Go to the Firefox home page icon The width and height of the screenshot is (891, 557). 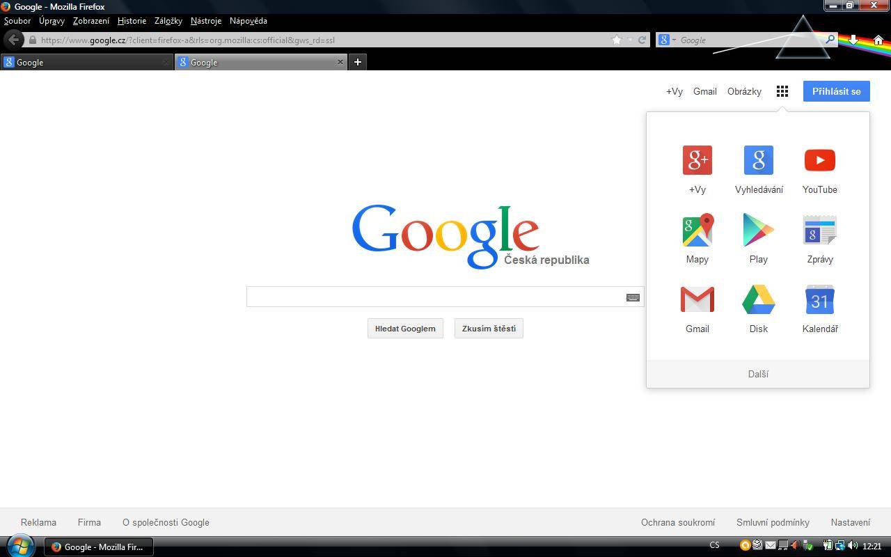(x=878, y=40)
